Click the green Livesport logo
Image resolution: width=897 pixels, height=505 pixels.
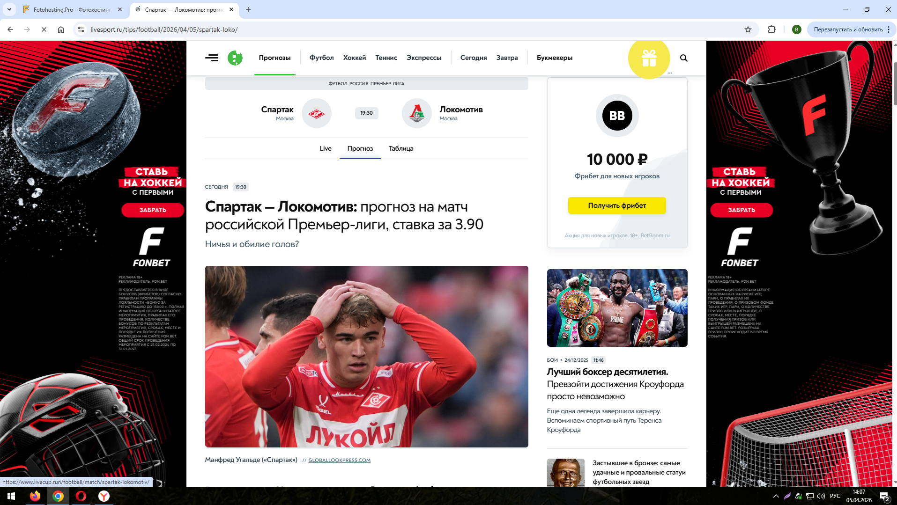[x=235, y=58]
